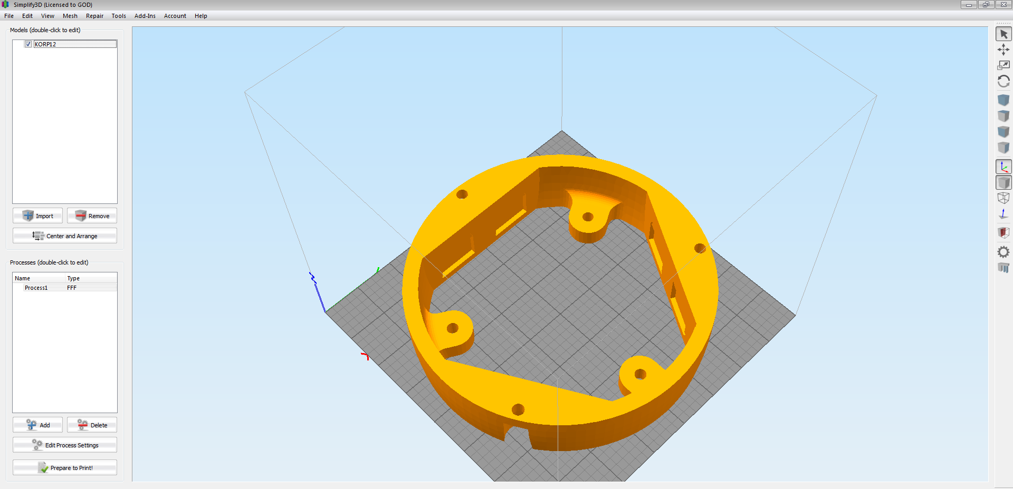Delete the selected process
The height and width of the screenshot is (489, 1013).
92,425
